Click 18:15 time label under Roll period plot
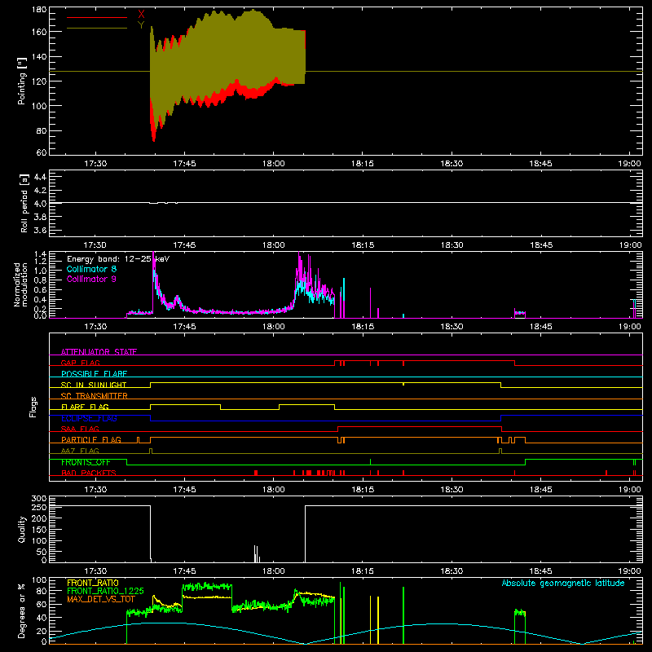652x652 pixels. pos(363,245)
